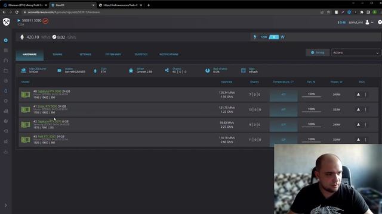Open the dashboard icon highlighted blue in sidebar
This screenshot has height=214, width=382.
click(6, 40)
